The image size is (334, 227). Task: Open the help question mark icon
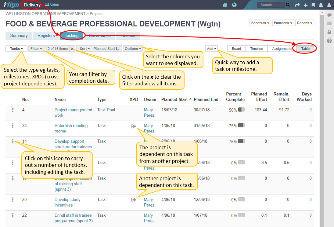point(329,41)
